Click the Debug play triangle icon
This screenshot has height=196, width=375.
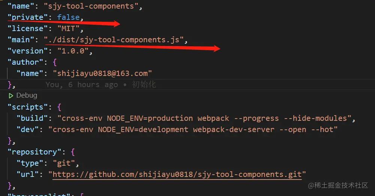click(x=11, y=96)
